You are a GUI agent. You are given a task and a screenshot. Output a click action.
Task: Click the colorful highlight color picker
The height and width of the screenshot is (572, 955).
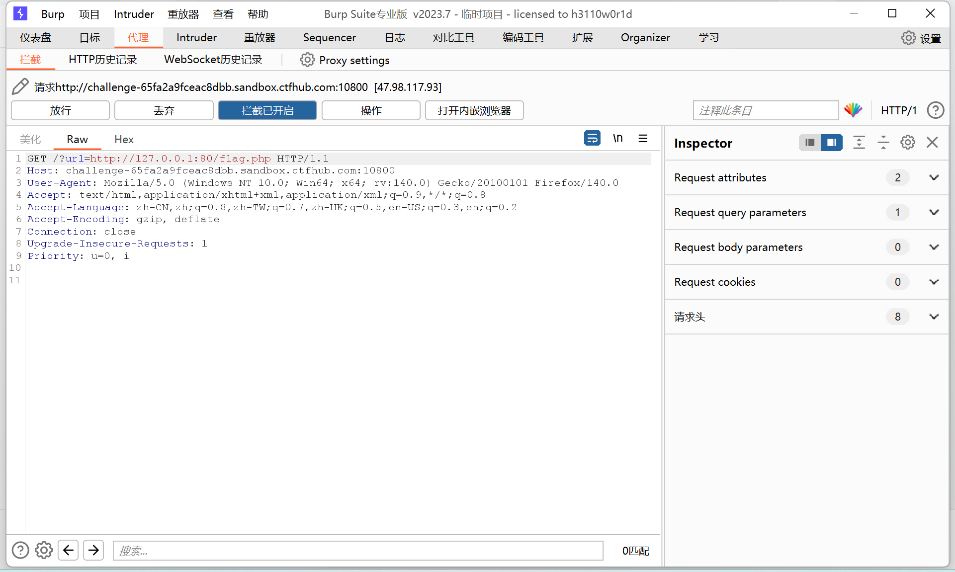(853, 110)
